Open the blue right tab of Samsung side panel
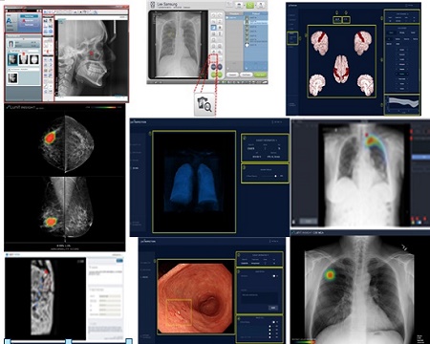The height and width of the screenshot is (344, 430). (255, 13)
